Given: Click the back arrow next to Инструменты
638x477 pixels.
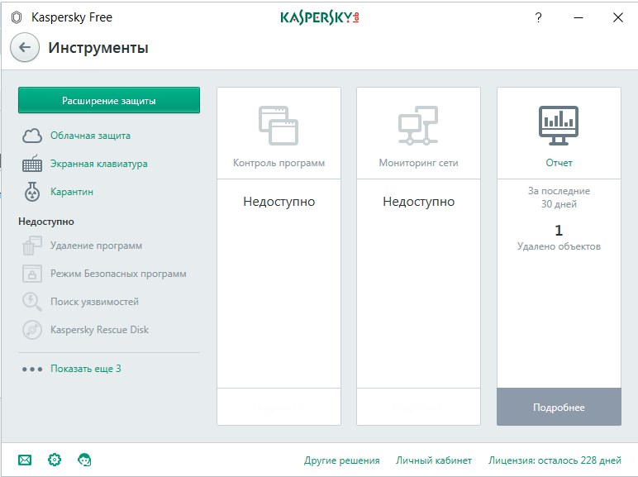Looking at the screenshot, I should tap(25, 48).
